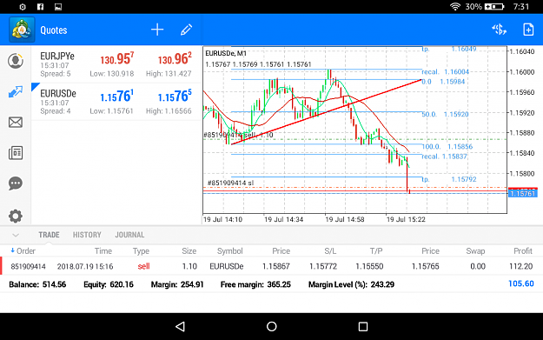Open accounts profile sidebar icon
Image resolution: width=543 pixels, height=340 pixels.
pos(16,61)
